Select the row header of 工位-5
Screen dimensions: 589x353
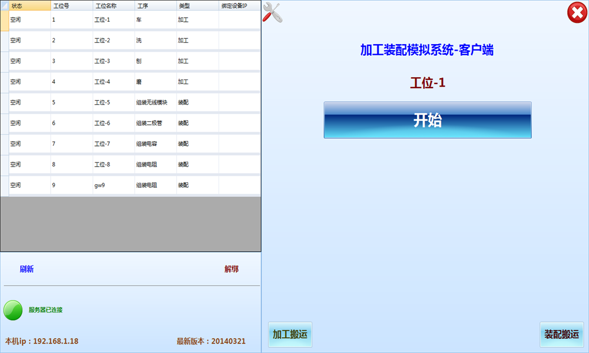click(x=5, y=103)
